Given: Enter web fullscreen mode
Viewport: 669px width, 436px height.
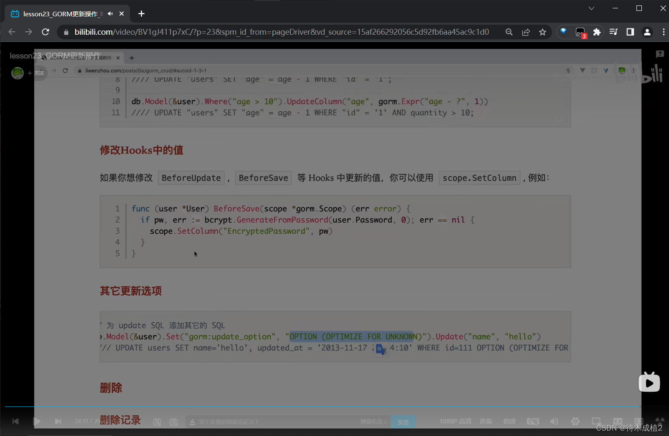Looking at the screenshot, I should (x=638, y=421).
